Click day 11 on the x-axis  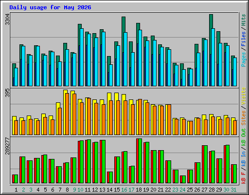[x=88, y=190]
